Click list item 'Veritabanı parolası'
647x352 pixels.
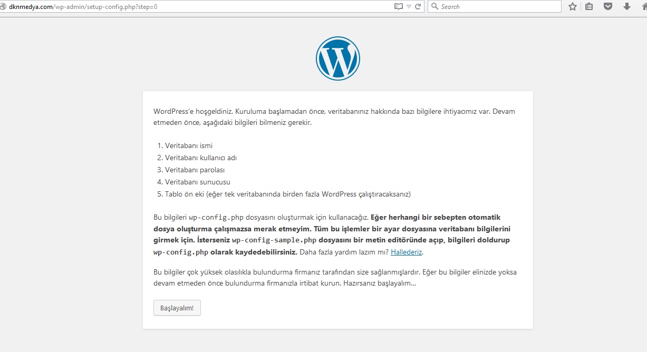195,170
